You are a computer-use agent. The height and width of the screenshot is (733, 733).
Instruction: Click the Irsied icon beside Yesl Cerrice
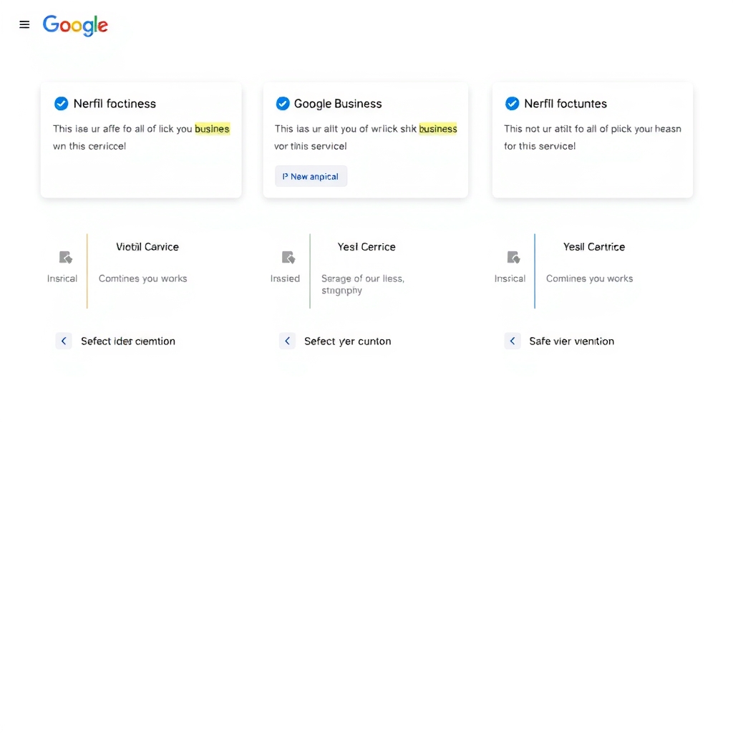pos(288,257)
